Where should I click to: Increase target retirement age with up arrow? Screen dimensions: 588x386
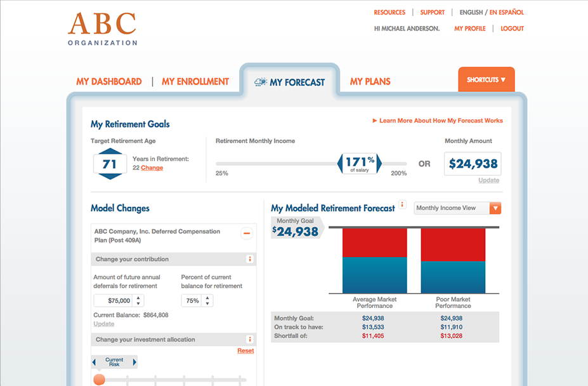[110, 151]
